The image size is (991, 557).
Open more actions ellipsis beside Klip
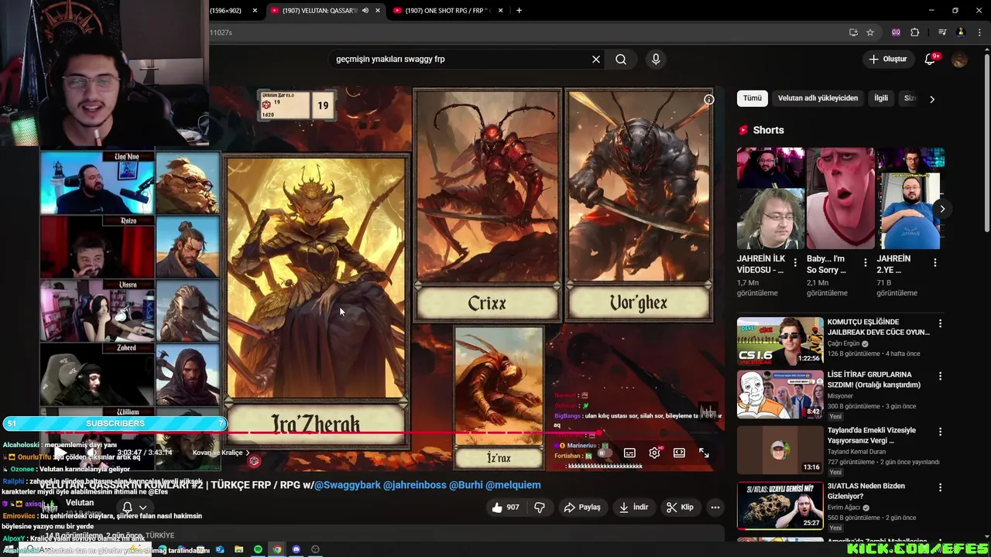click(x=715, y=507)
